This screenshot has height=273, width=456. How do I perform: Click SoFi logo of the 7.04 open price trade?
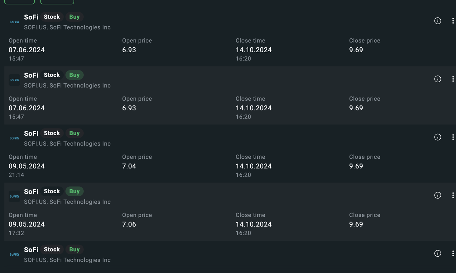pyautogui.click(x=14, y=138)
